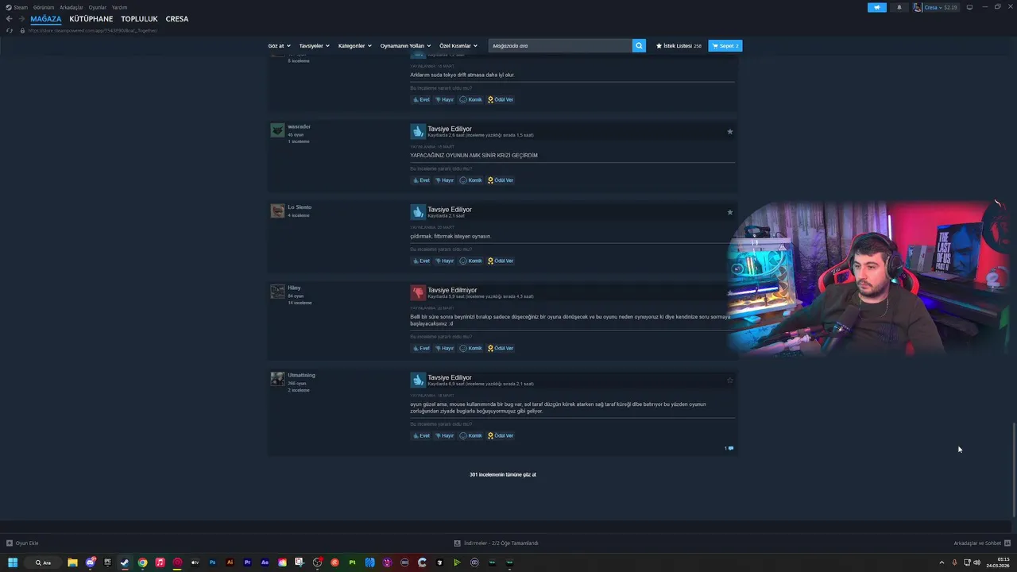The height and width of the screenshot is (572, 1017).
Task: Vote Evet on wasrader's review
Action: (421, 180)
